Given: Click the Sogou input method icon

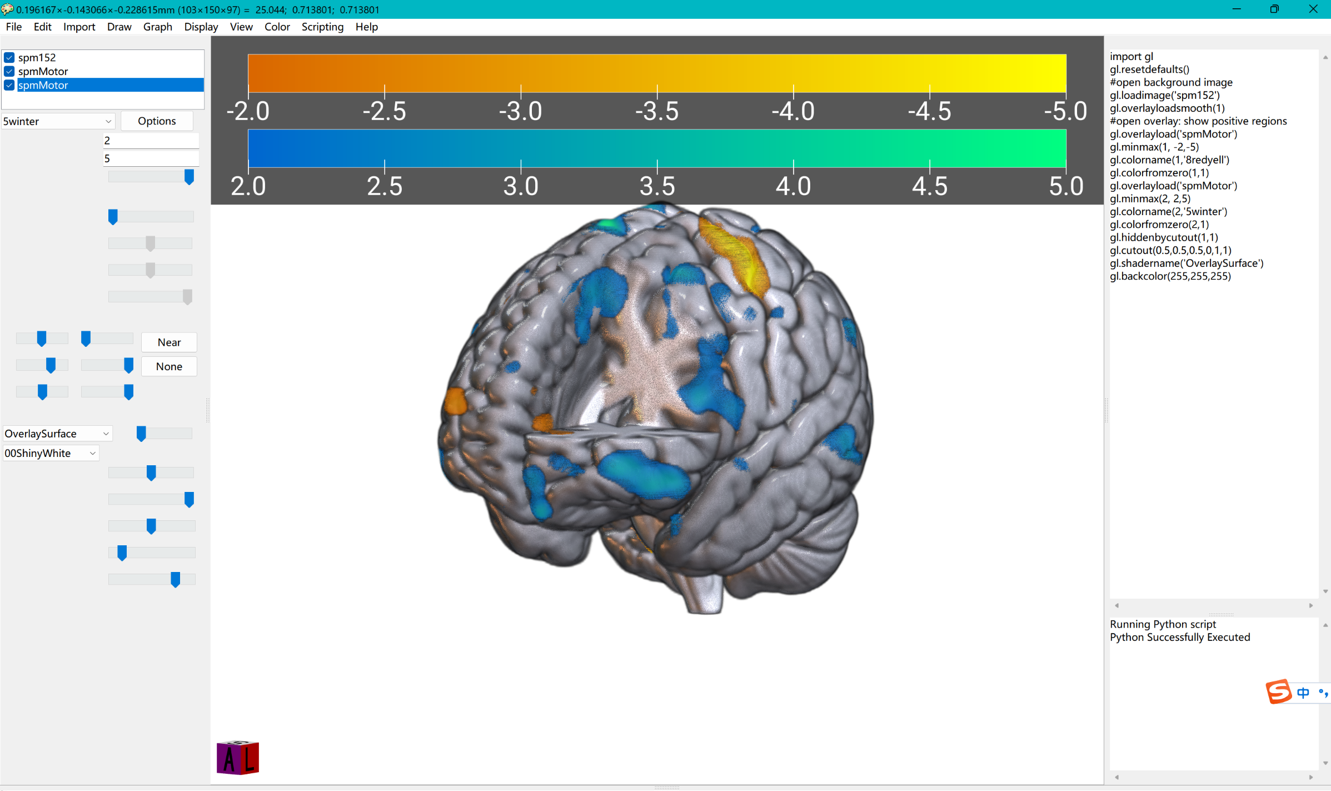Looking at the screenshot, I should (x=1278, y=691).
